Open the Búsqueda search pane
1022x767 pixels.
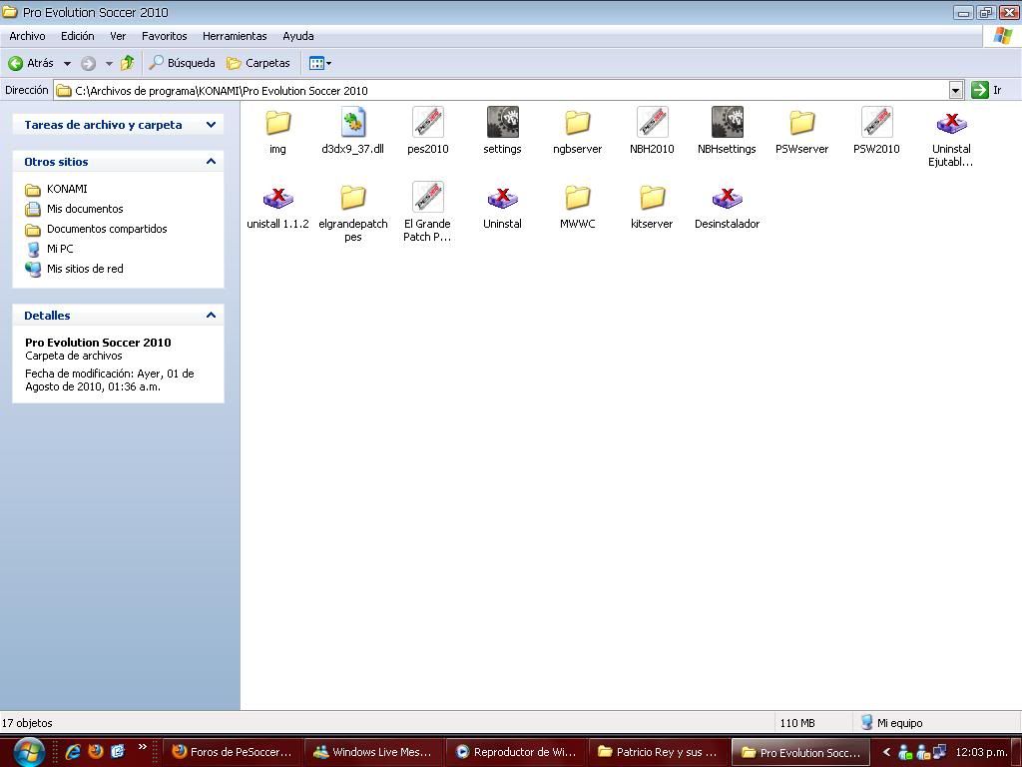tap(182, 63)
